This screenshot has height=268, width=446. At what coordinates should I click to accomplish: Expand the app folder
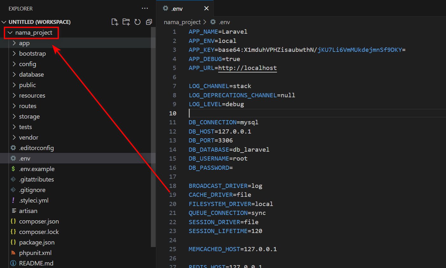pos(14,43)
